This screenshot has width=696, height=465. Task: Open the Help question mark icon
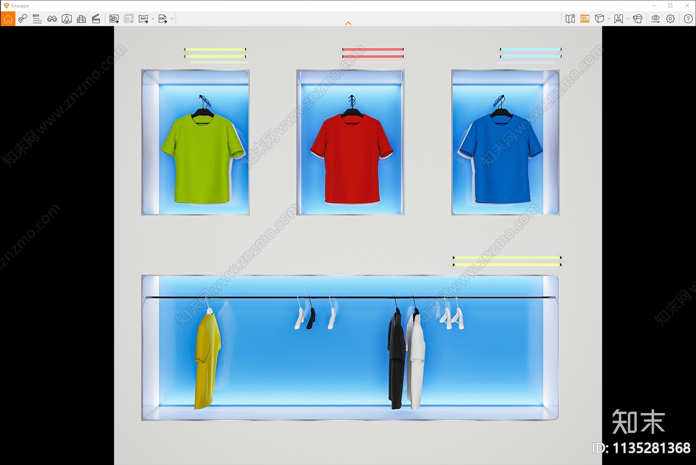688,19
